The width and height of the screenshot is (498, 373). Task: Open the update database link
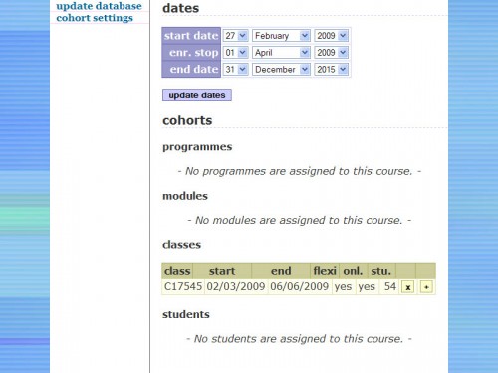point(99,6)
